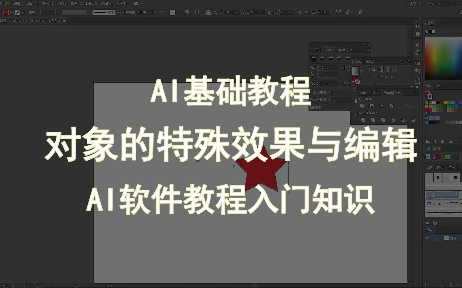The width and height of the screenshot is (462, 288).
Task: Open the Pathfinder panel menu icon
Action: coord(416,92)
